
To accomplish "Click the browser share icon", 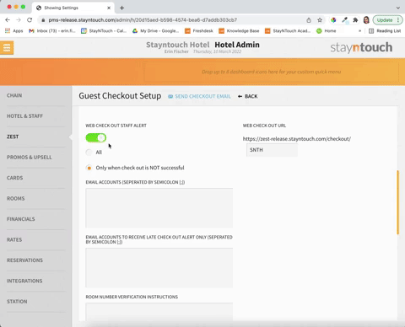I will click(x=309, y=20).
